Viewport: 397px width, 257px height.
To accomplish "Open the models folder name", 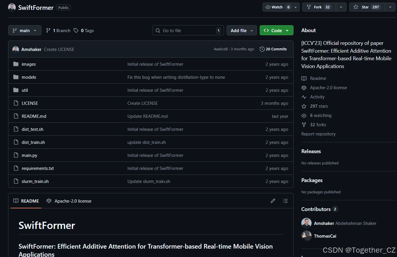I will click(x=29, y=77).
